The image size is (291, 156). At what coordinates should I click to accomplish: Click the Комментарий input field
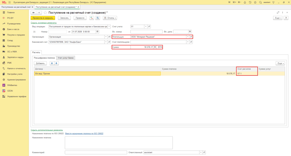96,153
